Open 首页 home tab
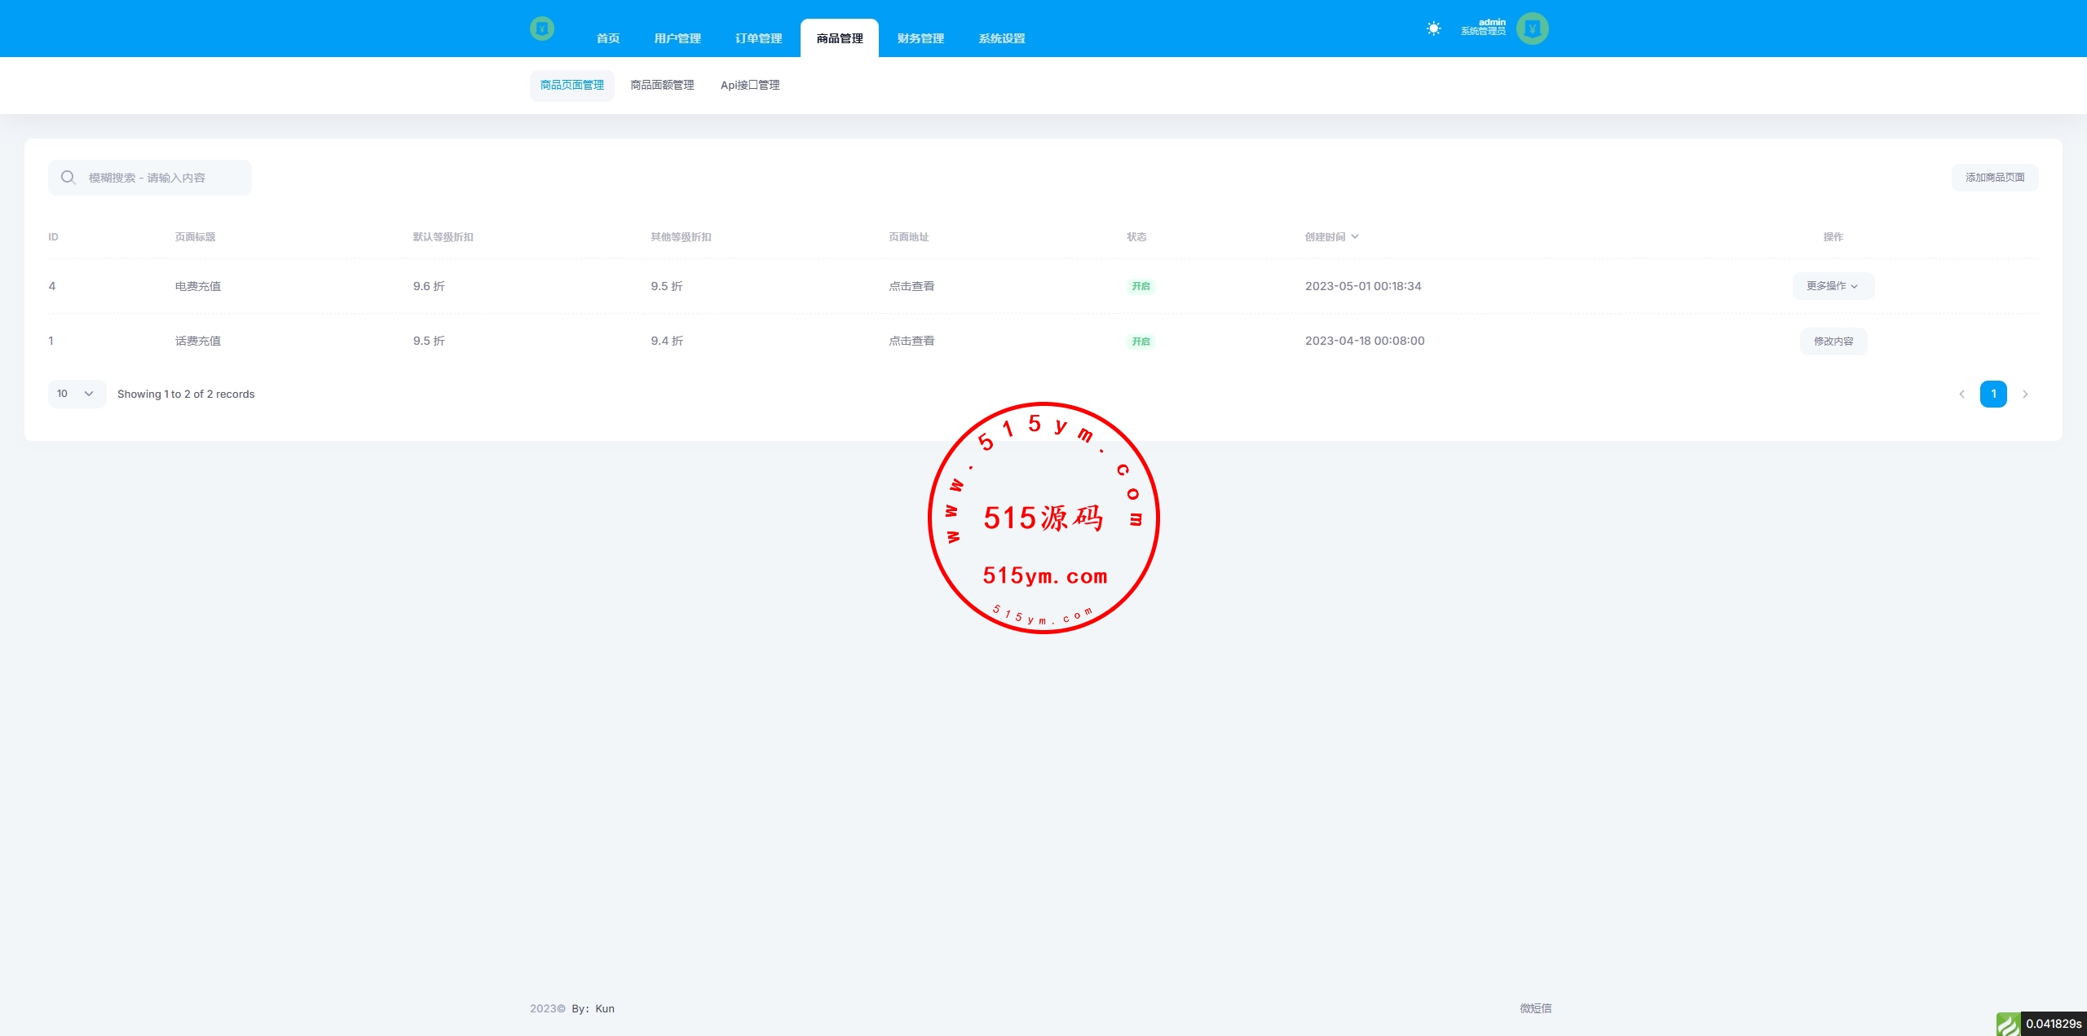 (x=608, y=38)
